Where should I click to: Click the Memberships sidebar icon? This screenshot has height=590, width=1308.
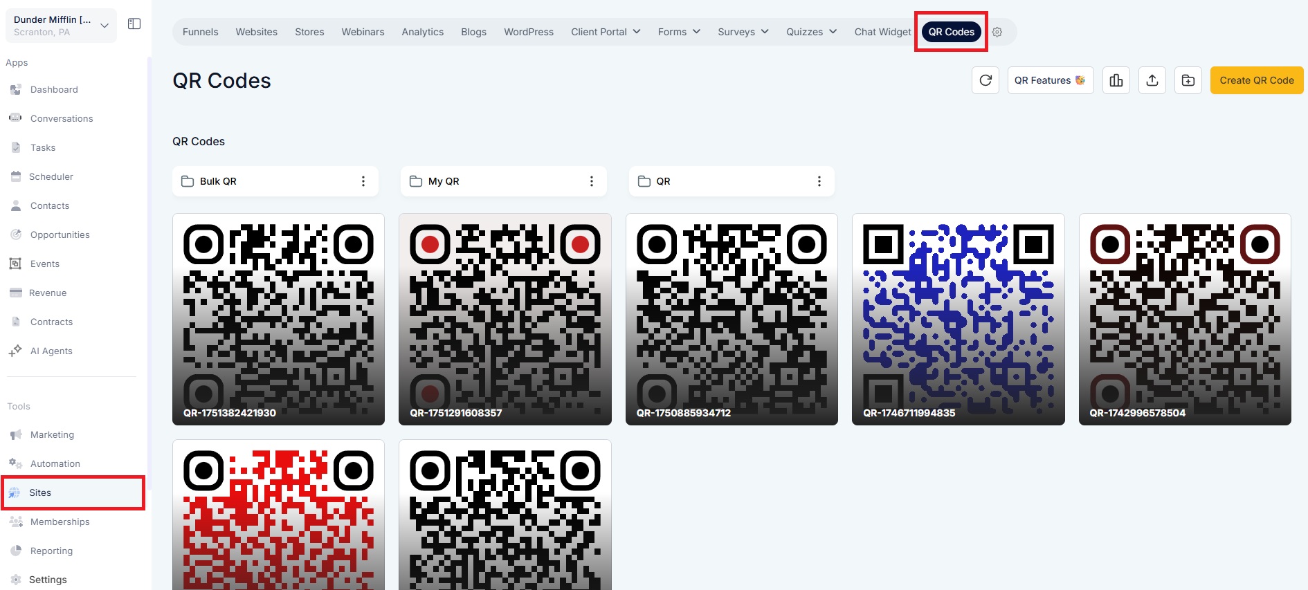click(16, 522)
